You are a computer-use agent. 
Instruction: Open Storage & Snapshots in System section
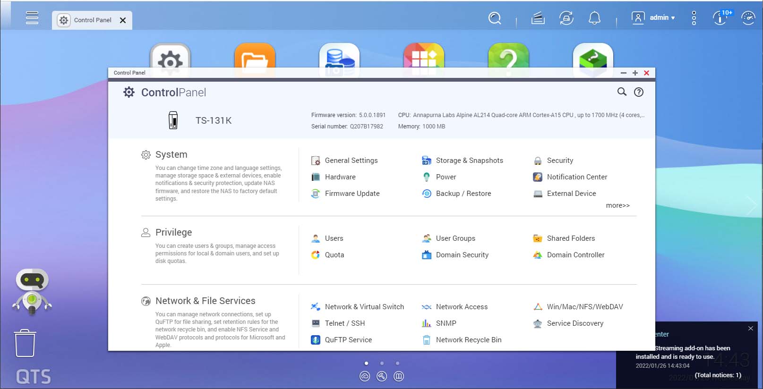pos(462,161)
